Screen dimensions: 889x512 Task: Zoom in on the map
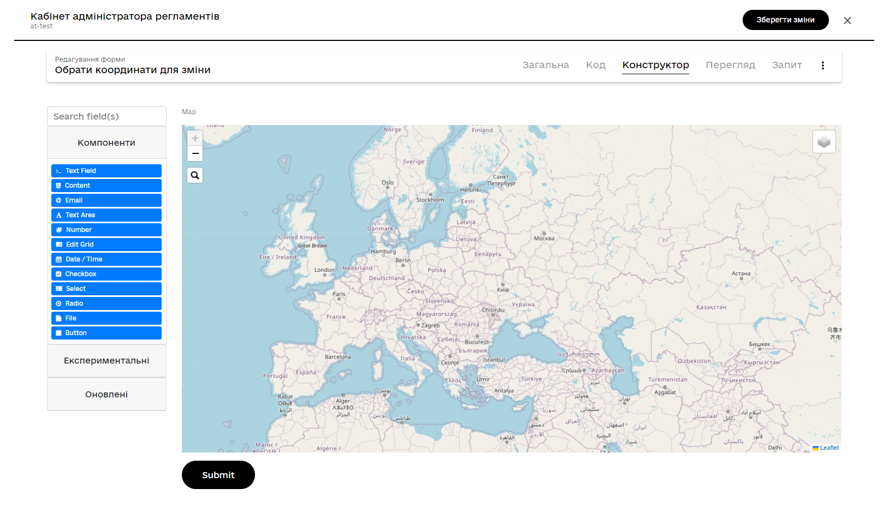[x=195, y=139]
